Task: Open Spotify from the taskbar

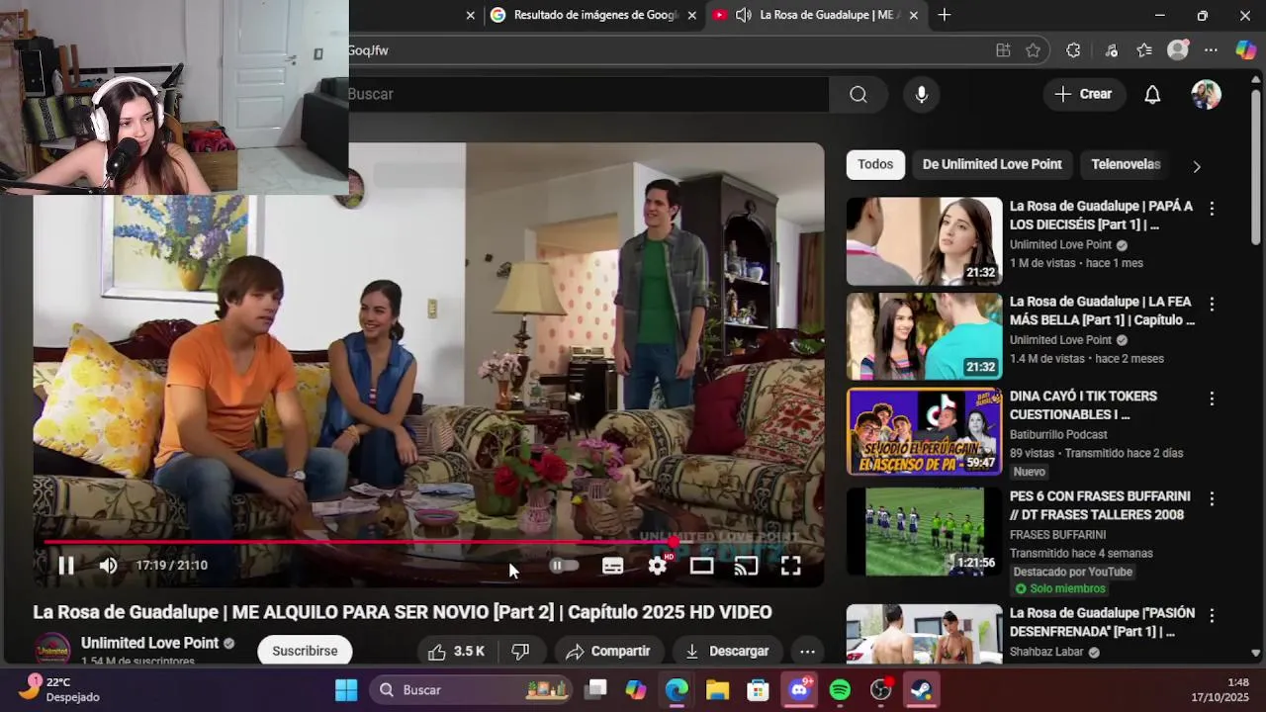Action: pyautogui.click(x=840, y=690)
